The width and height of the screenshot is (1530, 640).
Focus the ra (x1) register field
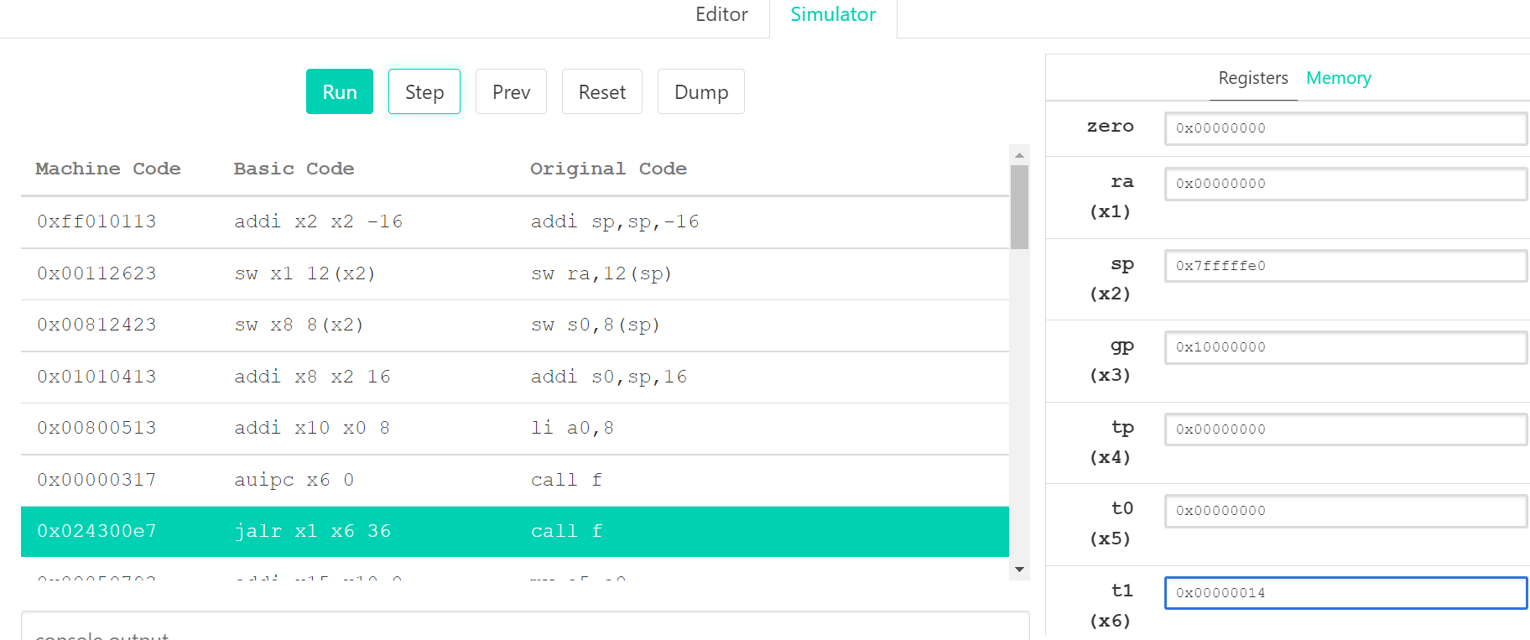[1345, 184]
